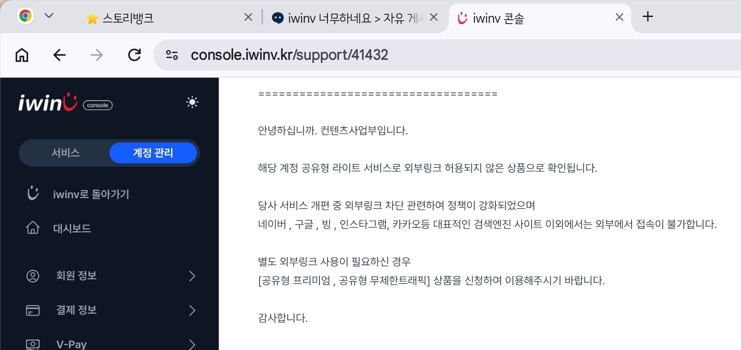741x350 pixels.
Task: Open a new tab with plus button
Action: [648, 17]
